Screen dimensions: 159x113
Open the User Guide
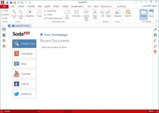coord(24,54)
